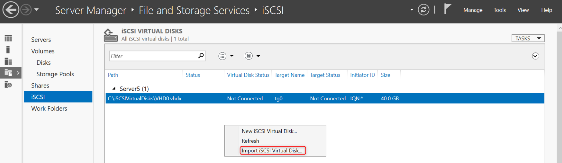Open the notifications flag
This screenshot has width=562, height=163.
[x=447, y=9]
